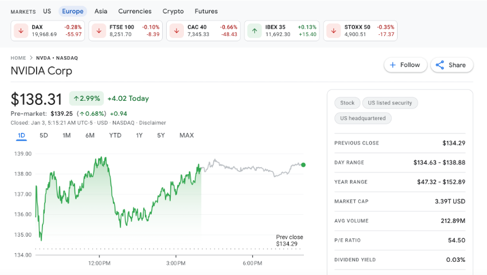The height and width of the screenshot is (275, 487).
Task: Click the AVG VOLUME value 212.89M
Action: tap(453, 221)
